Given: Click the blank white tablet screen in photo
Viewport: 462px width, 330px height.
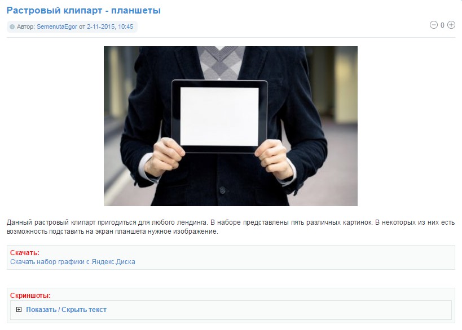Looking at the screenshot, I should (x=219, y=117).
